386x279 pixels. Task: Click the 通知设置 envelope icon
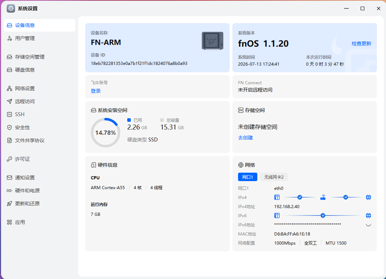[x=9, y=178]
